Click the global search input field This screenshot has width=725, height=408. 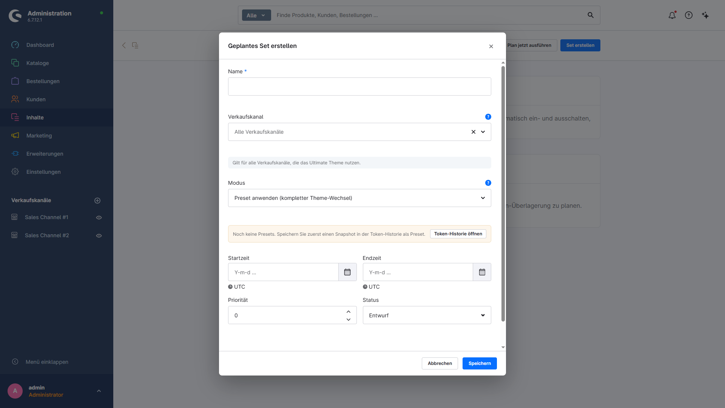pos(429,15)
